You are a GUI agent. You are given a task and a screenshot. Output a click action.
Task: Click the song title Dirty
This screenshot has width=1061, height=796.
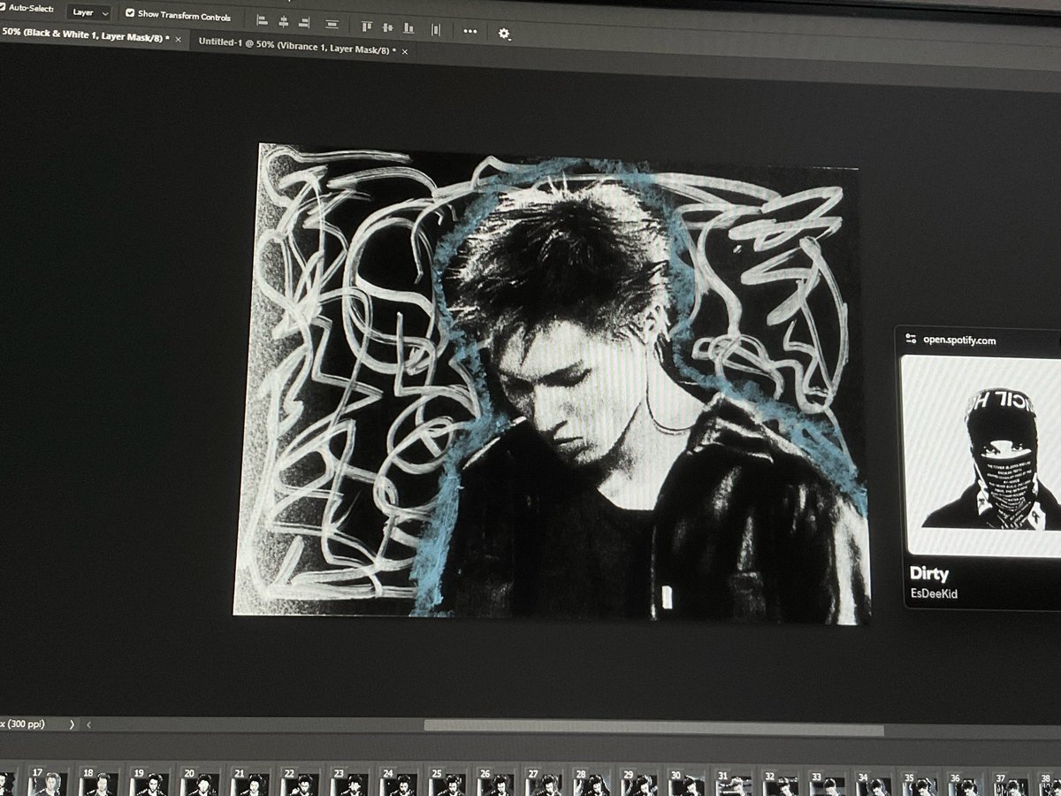point(928,574)
